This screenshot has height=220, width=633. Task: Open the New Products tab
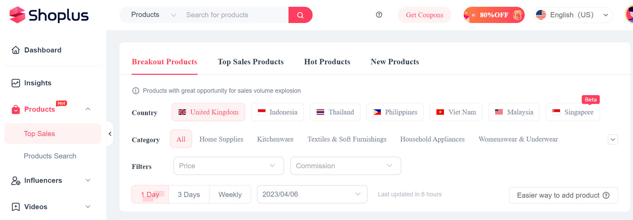click(395, 62)
